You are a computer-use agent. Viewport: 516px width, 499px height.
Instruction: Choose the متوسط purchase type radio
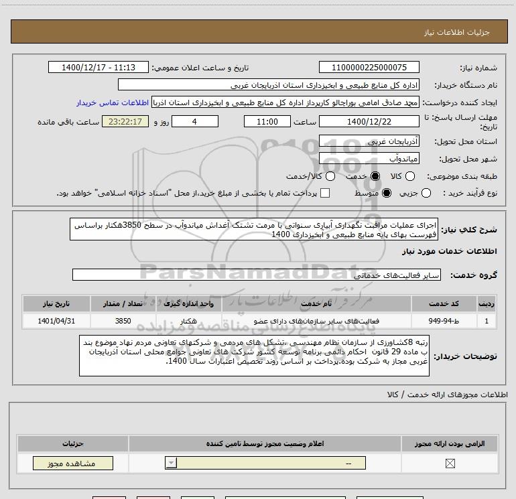point(387,193)
